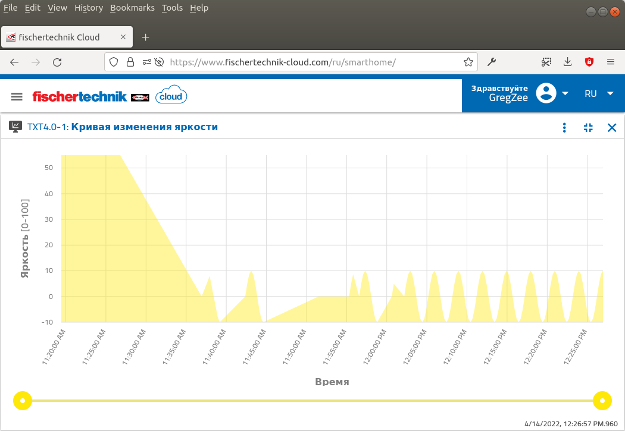Open the chart panel three-dot options menu

tap(564, 127)
